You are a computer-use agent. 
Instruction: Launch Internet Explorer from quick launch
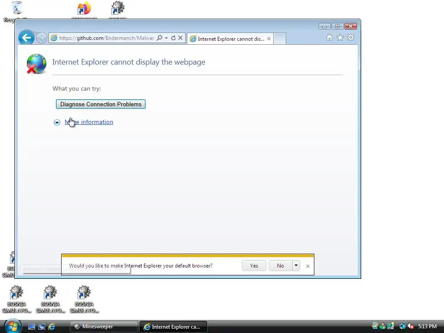click(52, 327)
